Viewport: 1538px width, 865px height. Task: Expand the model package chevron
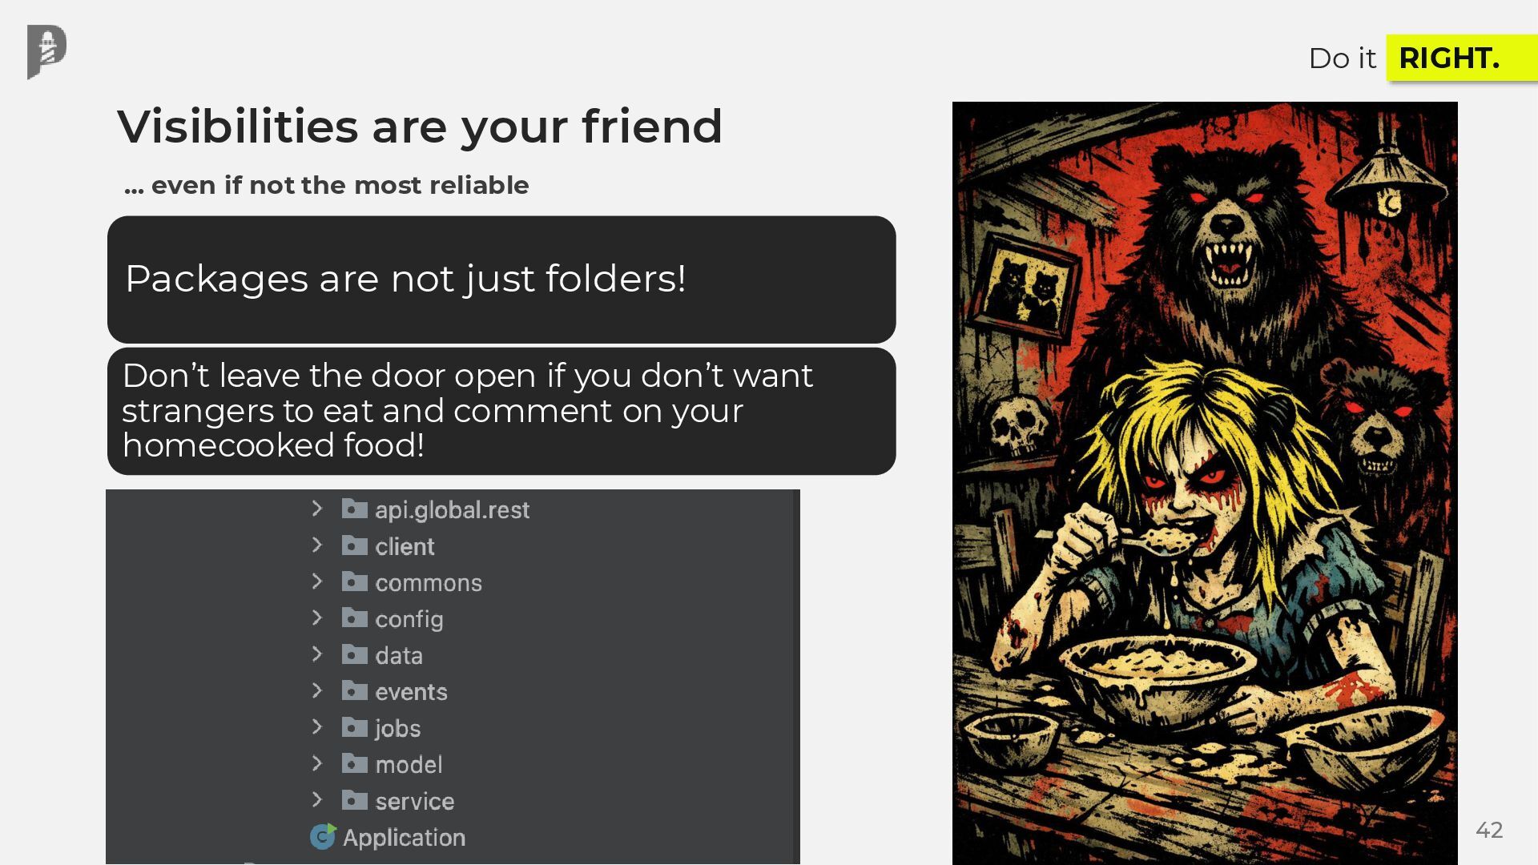317,763
